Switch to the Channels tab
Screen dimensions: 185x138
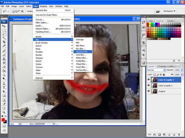162,66
